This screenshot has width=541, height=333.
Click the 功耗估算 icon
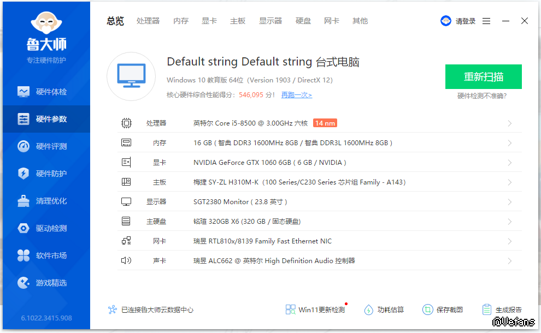369,310
